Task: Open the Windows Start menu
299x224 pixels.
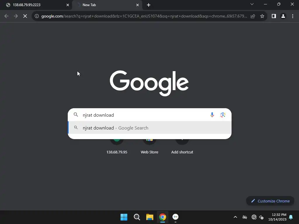Action: [124, 217]
